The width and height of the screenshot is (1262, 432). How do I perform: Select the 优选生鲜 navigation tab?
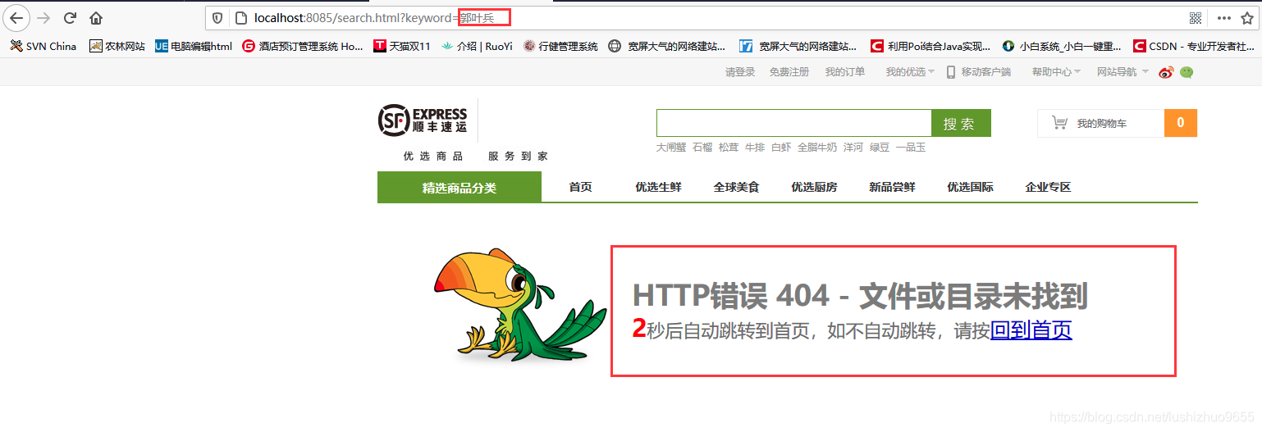(658, 187)
